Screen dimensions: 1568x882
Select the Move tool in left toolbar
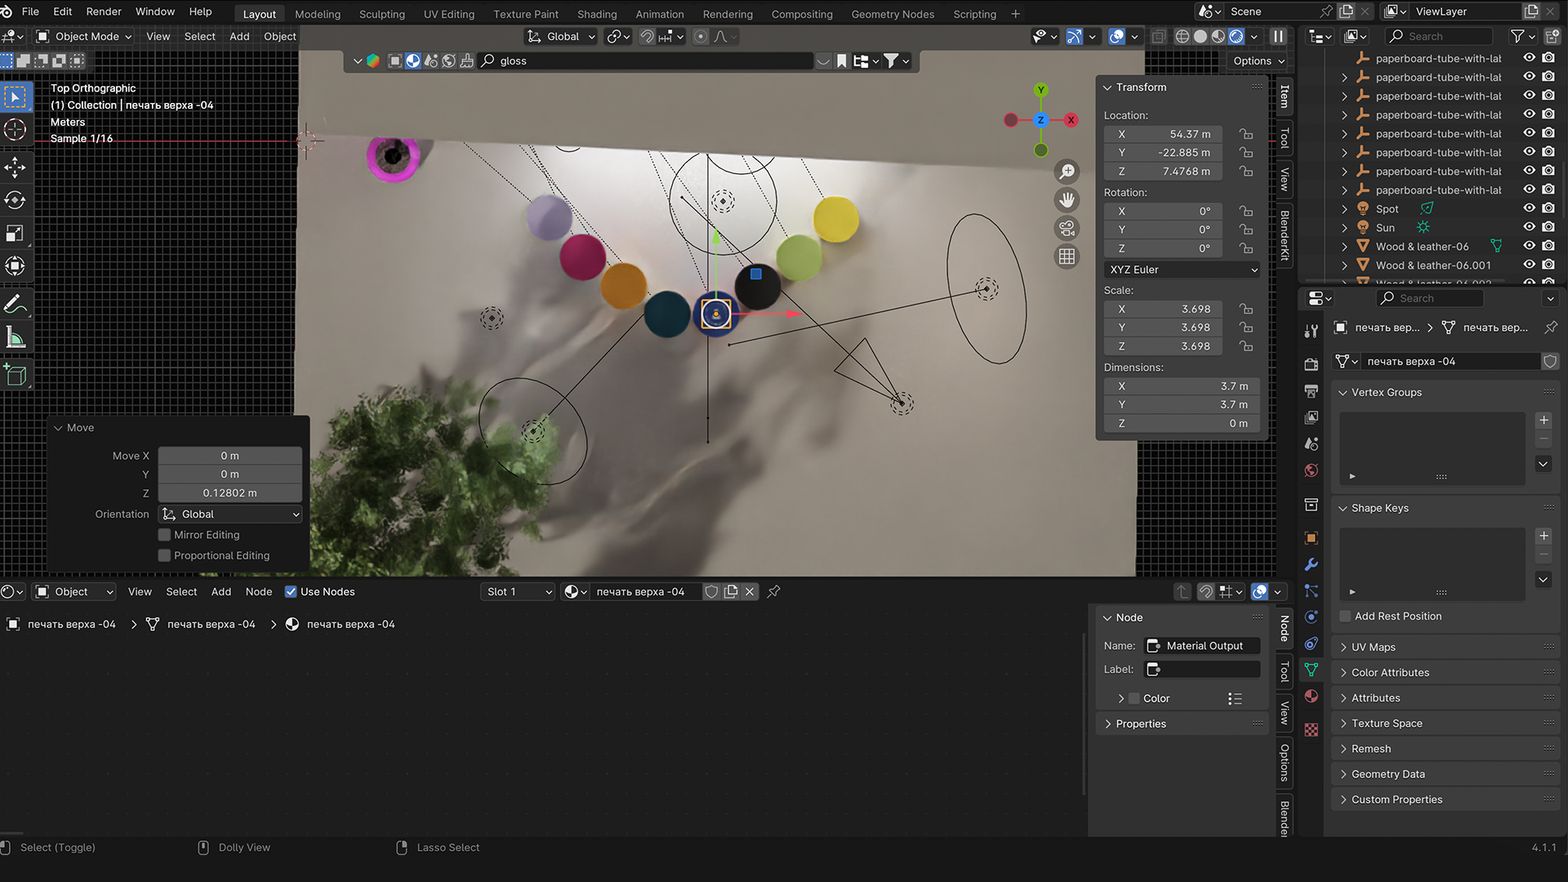tap(15, 167)
